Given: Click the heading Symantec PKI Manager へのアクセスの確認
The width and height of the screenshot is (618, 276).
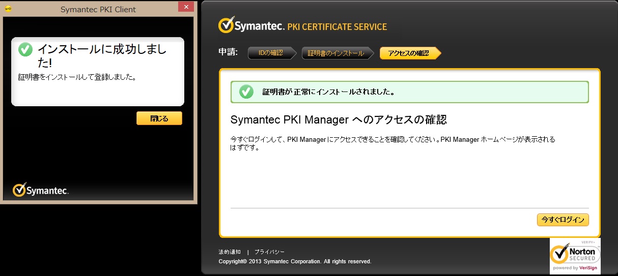Looking at the screenshot, I should tap(339, 120).
